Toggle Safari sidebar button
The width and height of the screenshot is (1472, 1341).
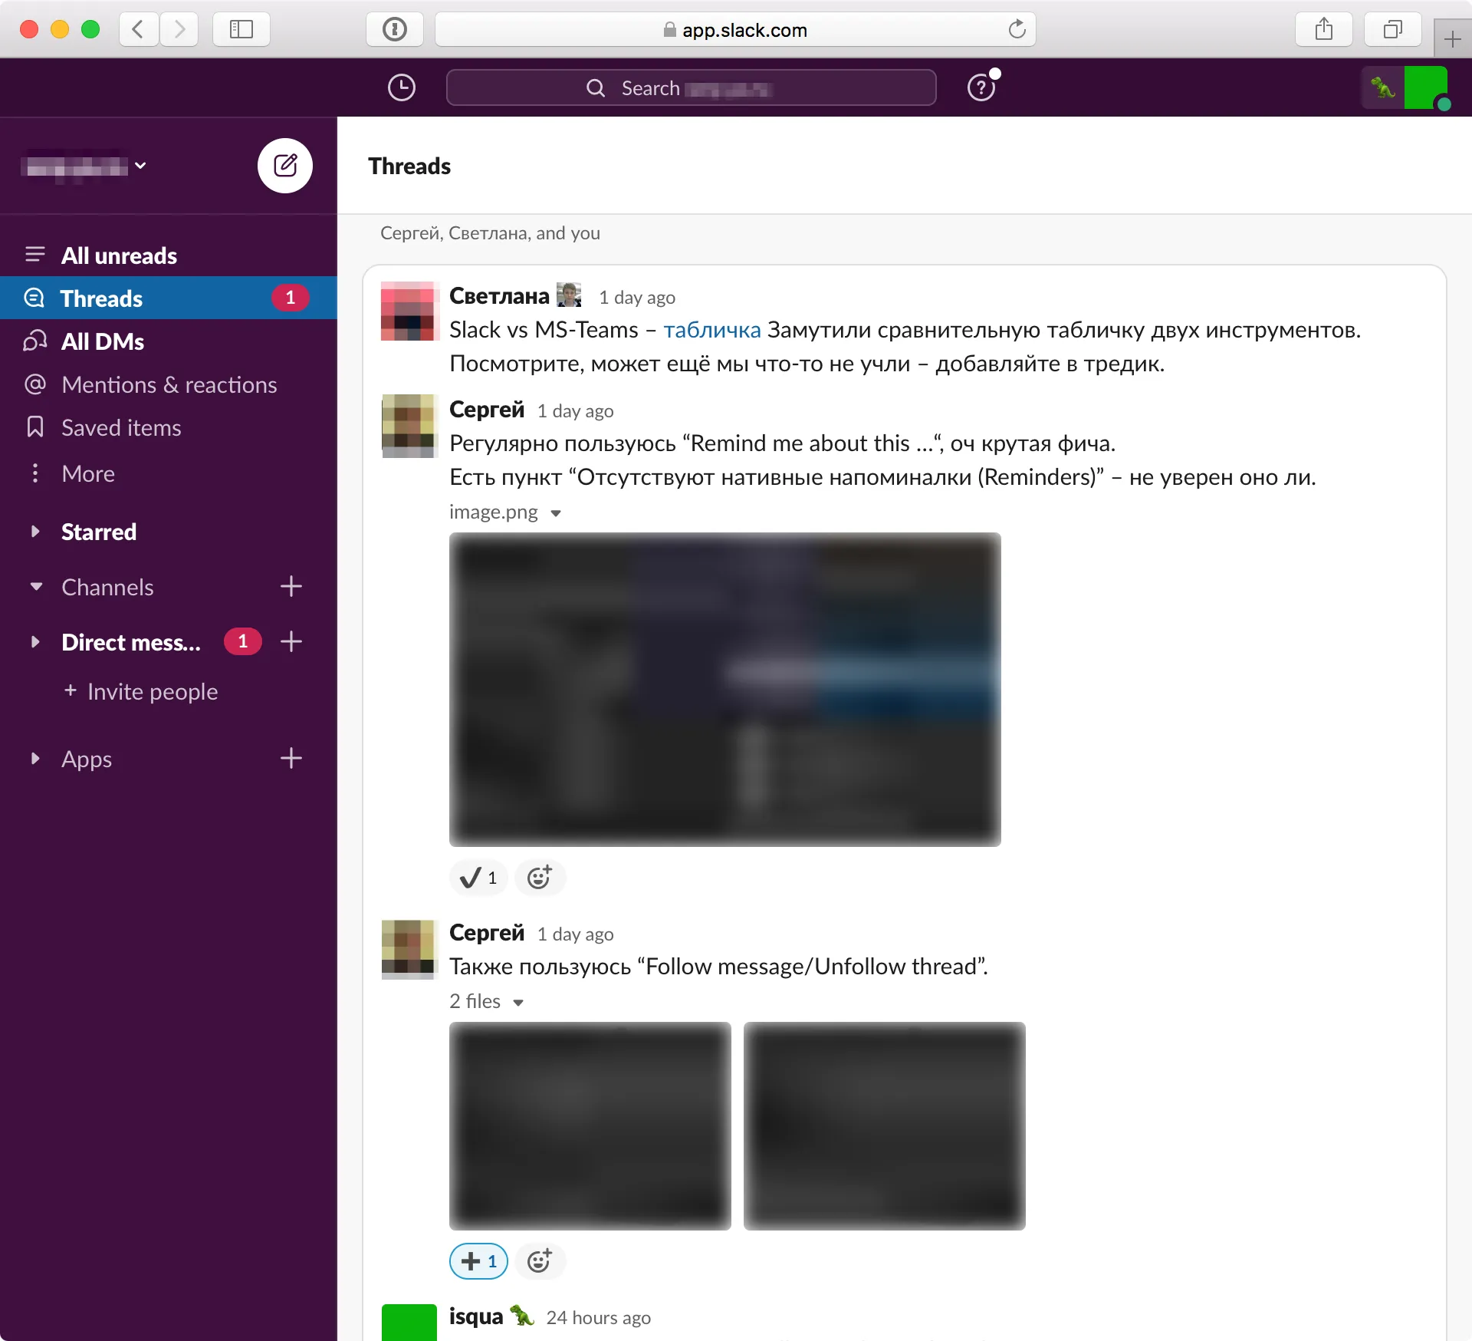point(241,30)
